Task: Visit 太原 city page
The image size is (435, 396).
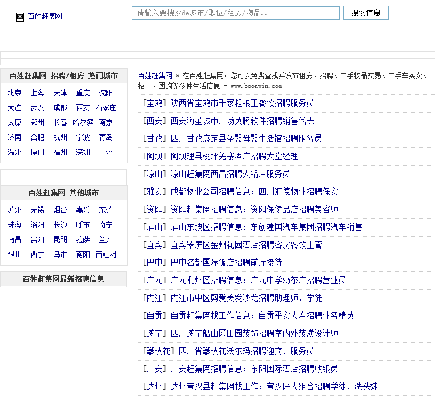Action: pyautogui.click(x=14, y=122)
